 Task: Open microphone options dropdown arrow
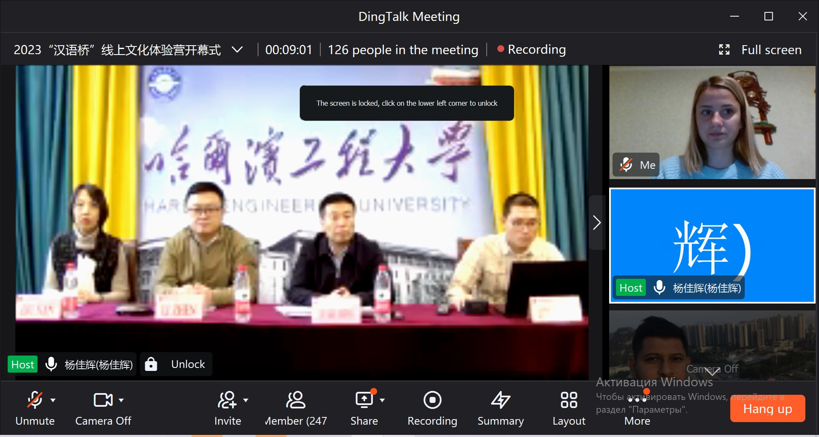(x=53, y=400)
